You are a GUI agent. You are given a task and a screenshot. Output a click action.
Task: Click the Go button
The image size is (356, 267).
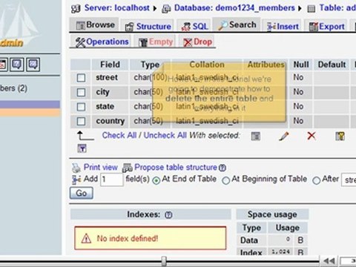82,193
